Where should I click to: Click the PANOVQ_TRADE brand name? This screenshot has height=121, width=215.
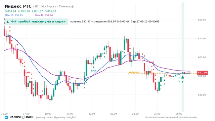pos(22,117)
